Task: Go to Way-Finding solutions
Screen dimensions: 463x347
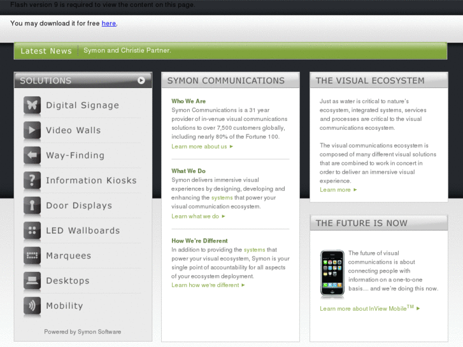Action: [75, 155]
